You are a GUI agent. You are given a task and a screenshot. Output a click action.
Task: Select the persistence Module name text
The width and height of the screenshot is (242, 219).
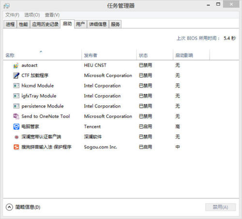click(x=43, y=106)
